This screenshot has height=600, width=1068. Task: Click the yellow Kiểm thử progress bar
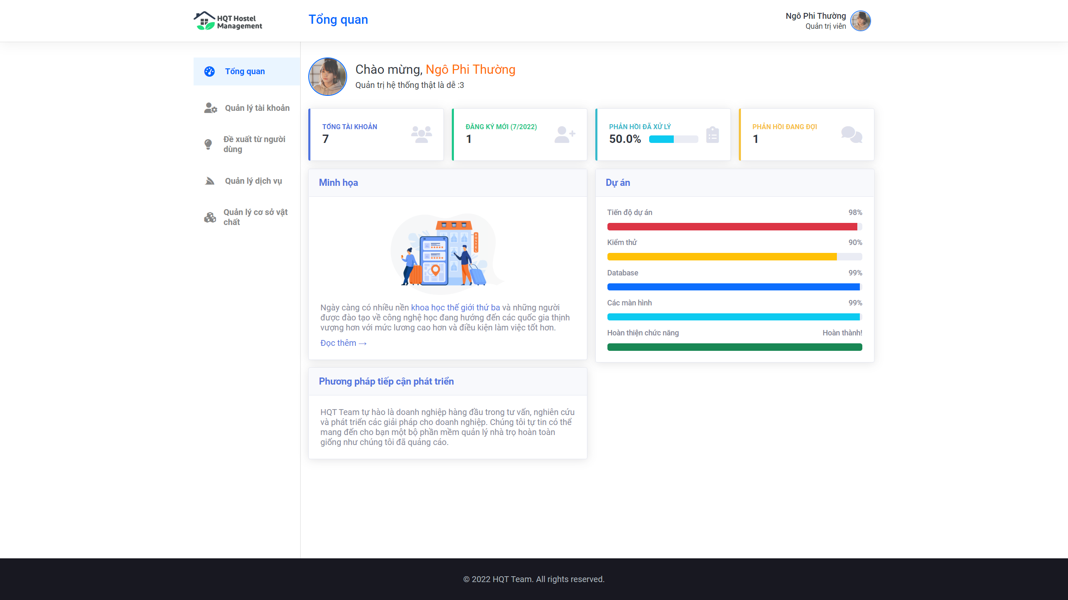pos(722,257)
